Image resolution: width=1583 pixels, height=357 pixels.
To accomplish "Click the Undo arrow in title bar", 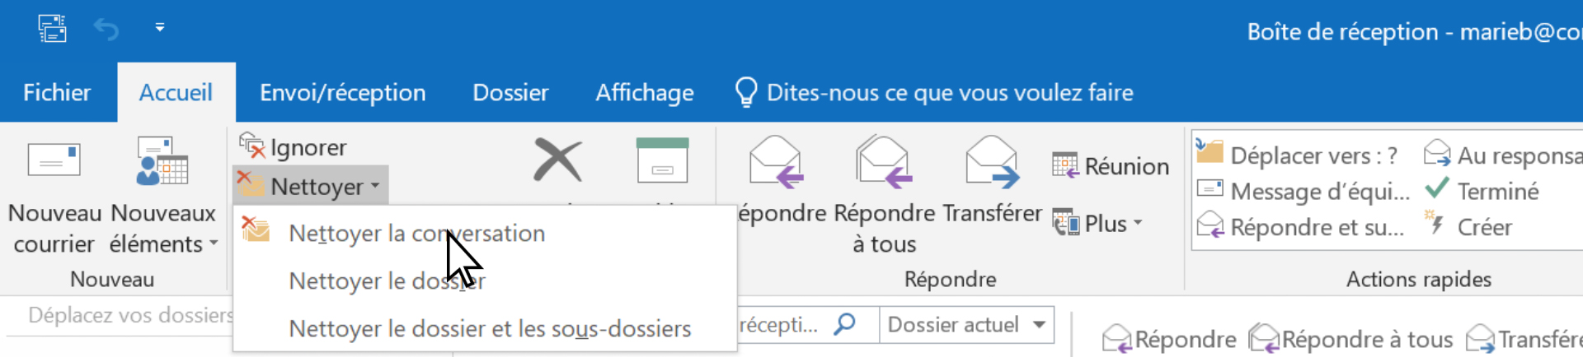I will (x=106, y=30).
